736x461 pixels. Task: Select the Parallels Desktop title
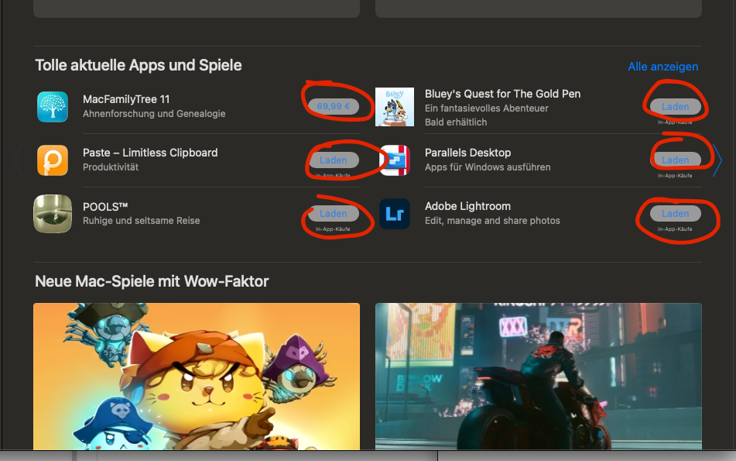(468, 153)
